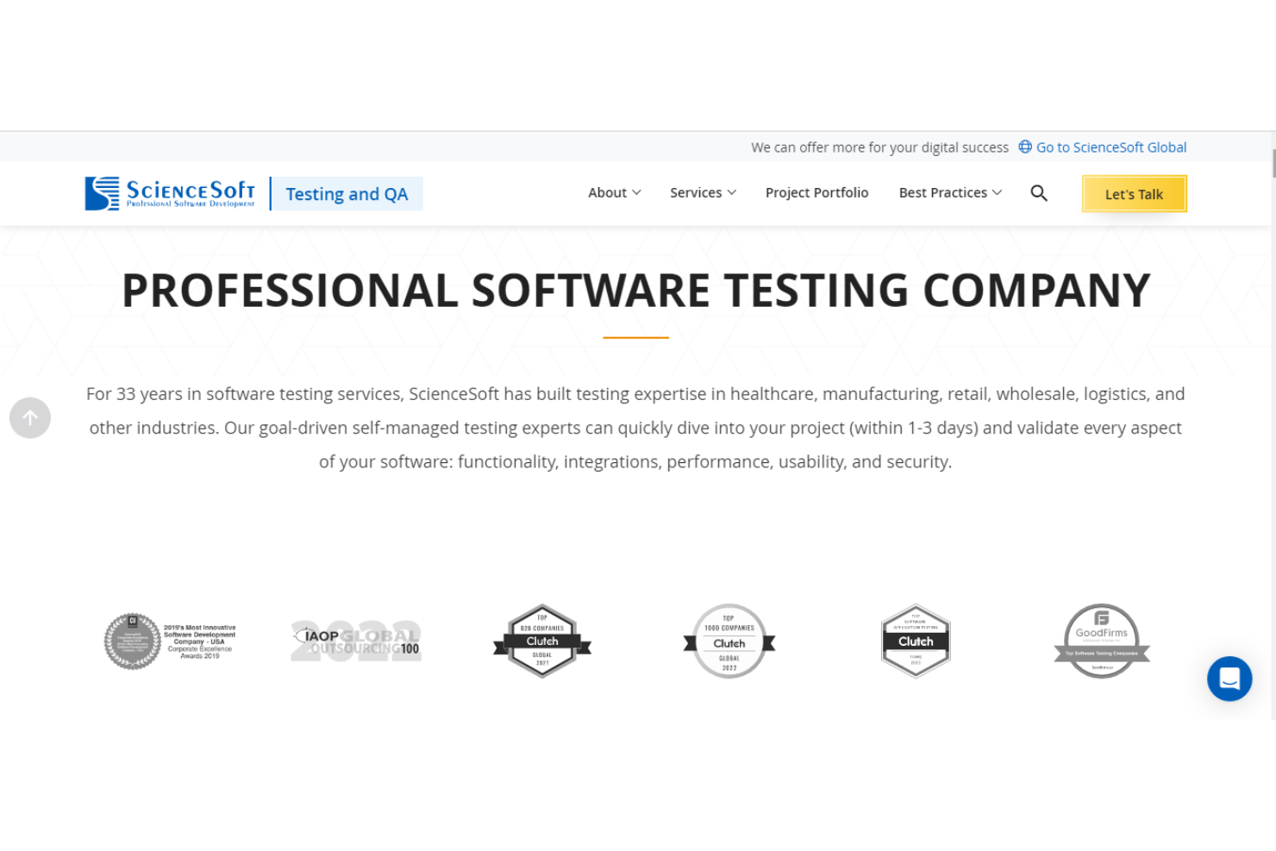Open the search magnifier icon
The width and height of the screenshot is (1276, 851).
click(1039, 193)
